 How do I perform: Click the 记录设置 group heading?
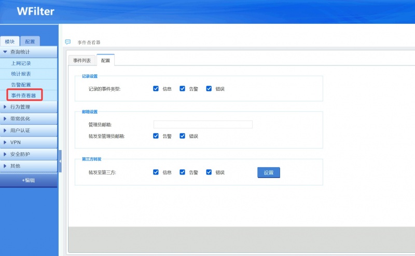click(x=90, y=76)
